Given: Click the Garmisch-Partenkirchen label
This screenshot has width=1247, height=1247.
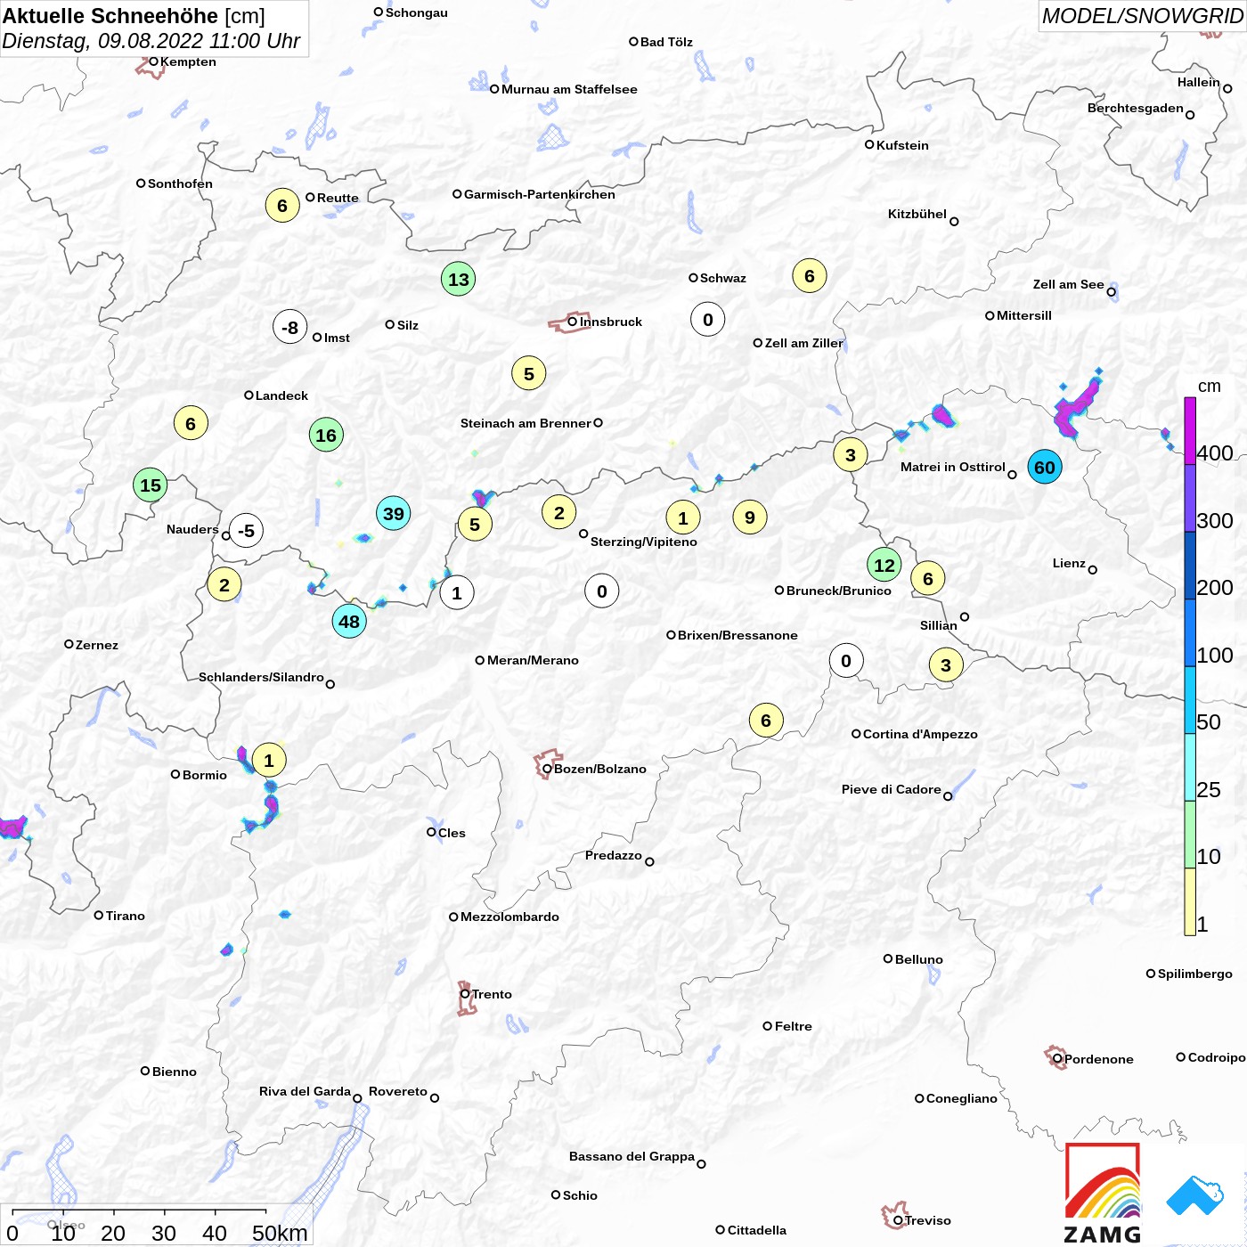Looking at the screenshot, I should pyautogui.click(x=540, y=194).
